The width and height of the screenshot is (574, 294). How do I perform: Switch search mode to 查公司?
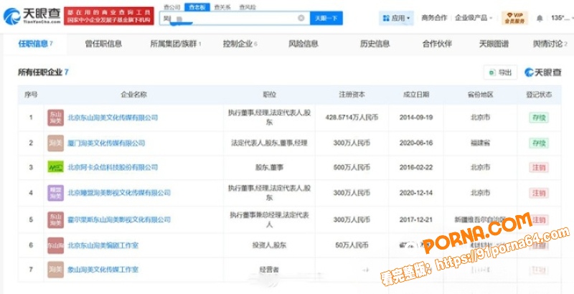(171, 7)
